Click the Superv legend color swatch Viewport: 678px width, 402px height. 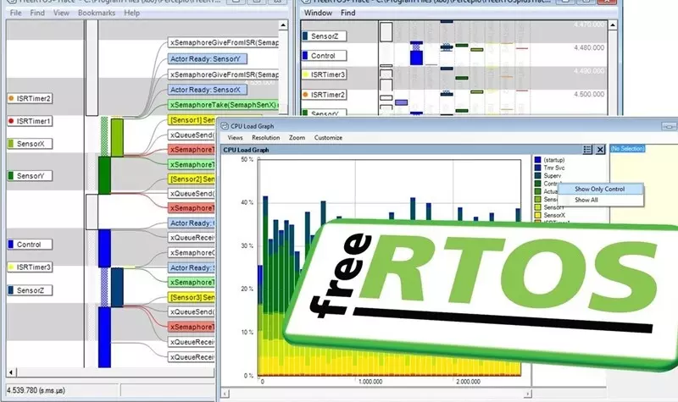(537, 176)
